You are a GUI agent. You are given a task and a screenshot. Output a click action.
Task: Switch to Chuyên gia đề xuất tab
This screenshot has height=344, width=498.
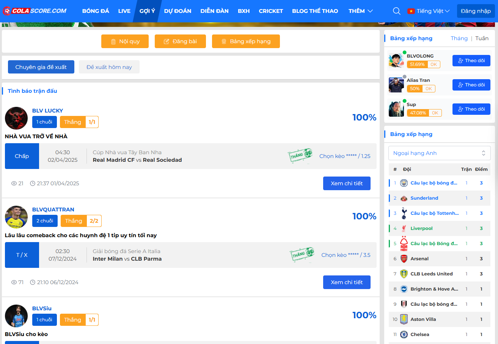click(x=41, y=67)
